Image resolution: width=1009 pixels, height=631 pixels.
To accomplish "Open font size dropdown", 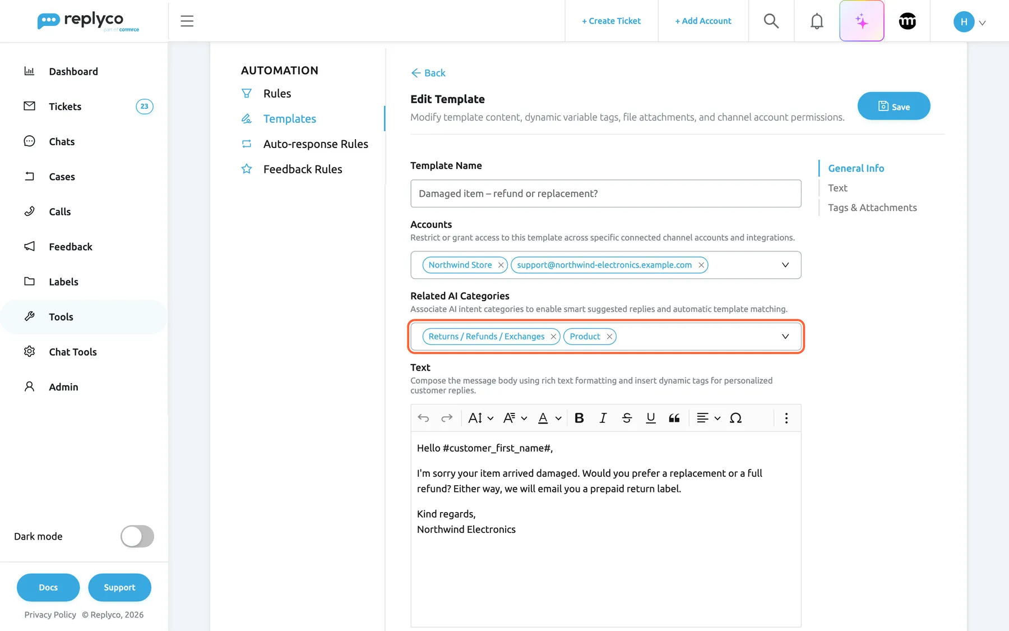I will [x=481, y=418].
